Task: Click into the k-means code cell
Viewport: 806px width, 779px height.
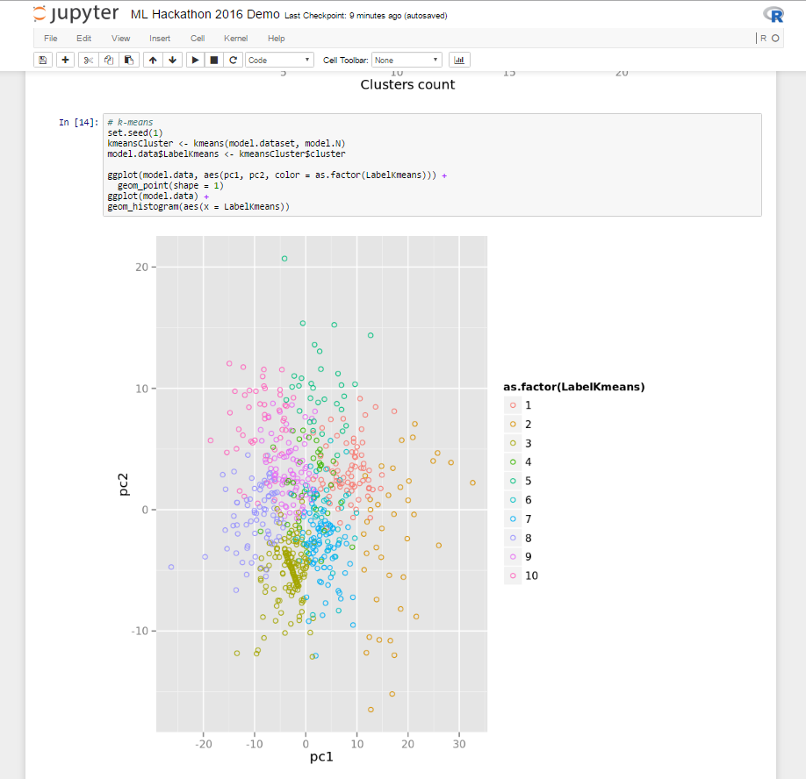Action: click(432, 165)
